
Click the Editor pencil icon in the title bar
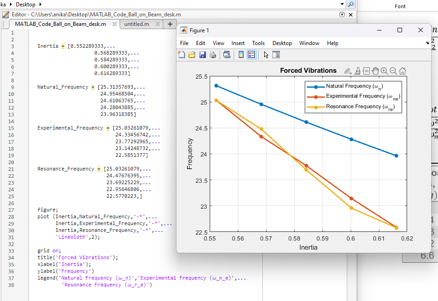coord(6,15)
